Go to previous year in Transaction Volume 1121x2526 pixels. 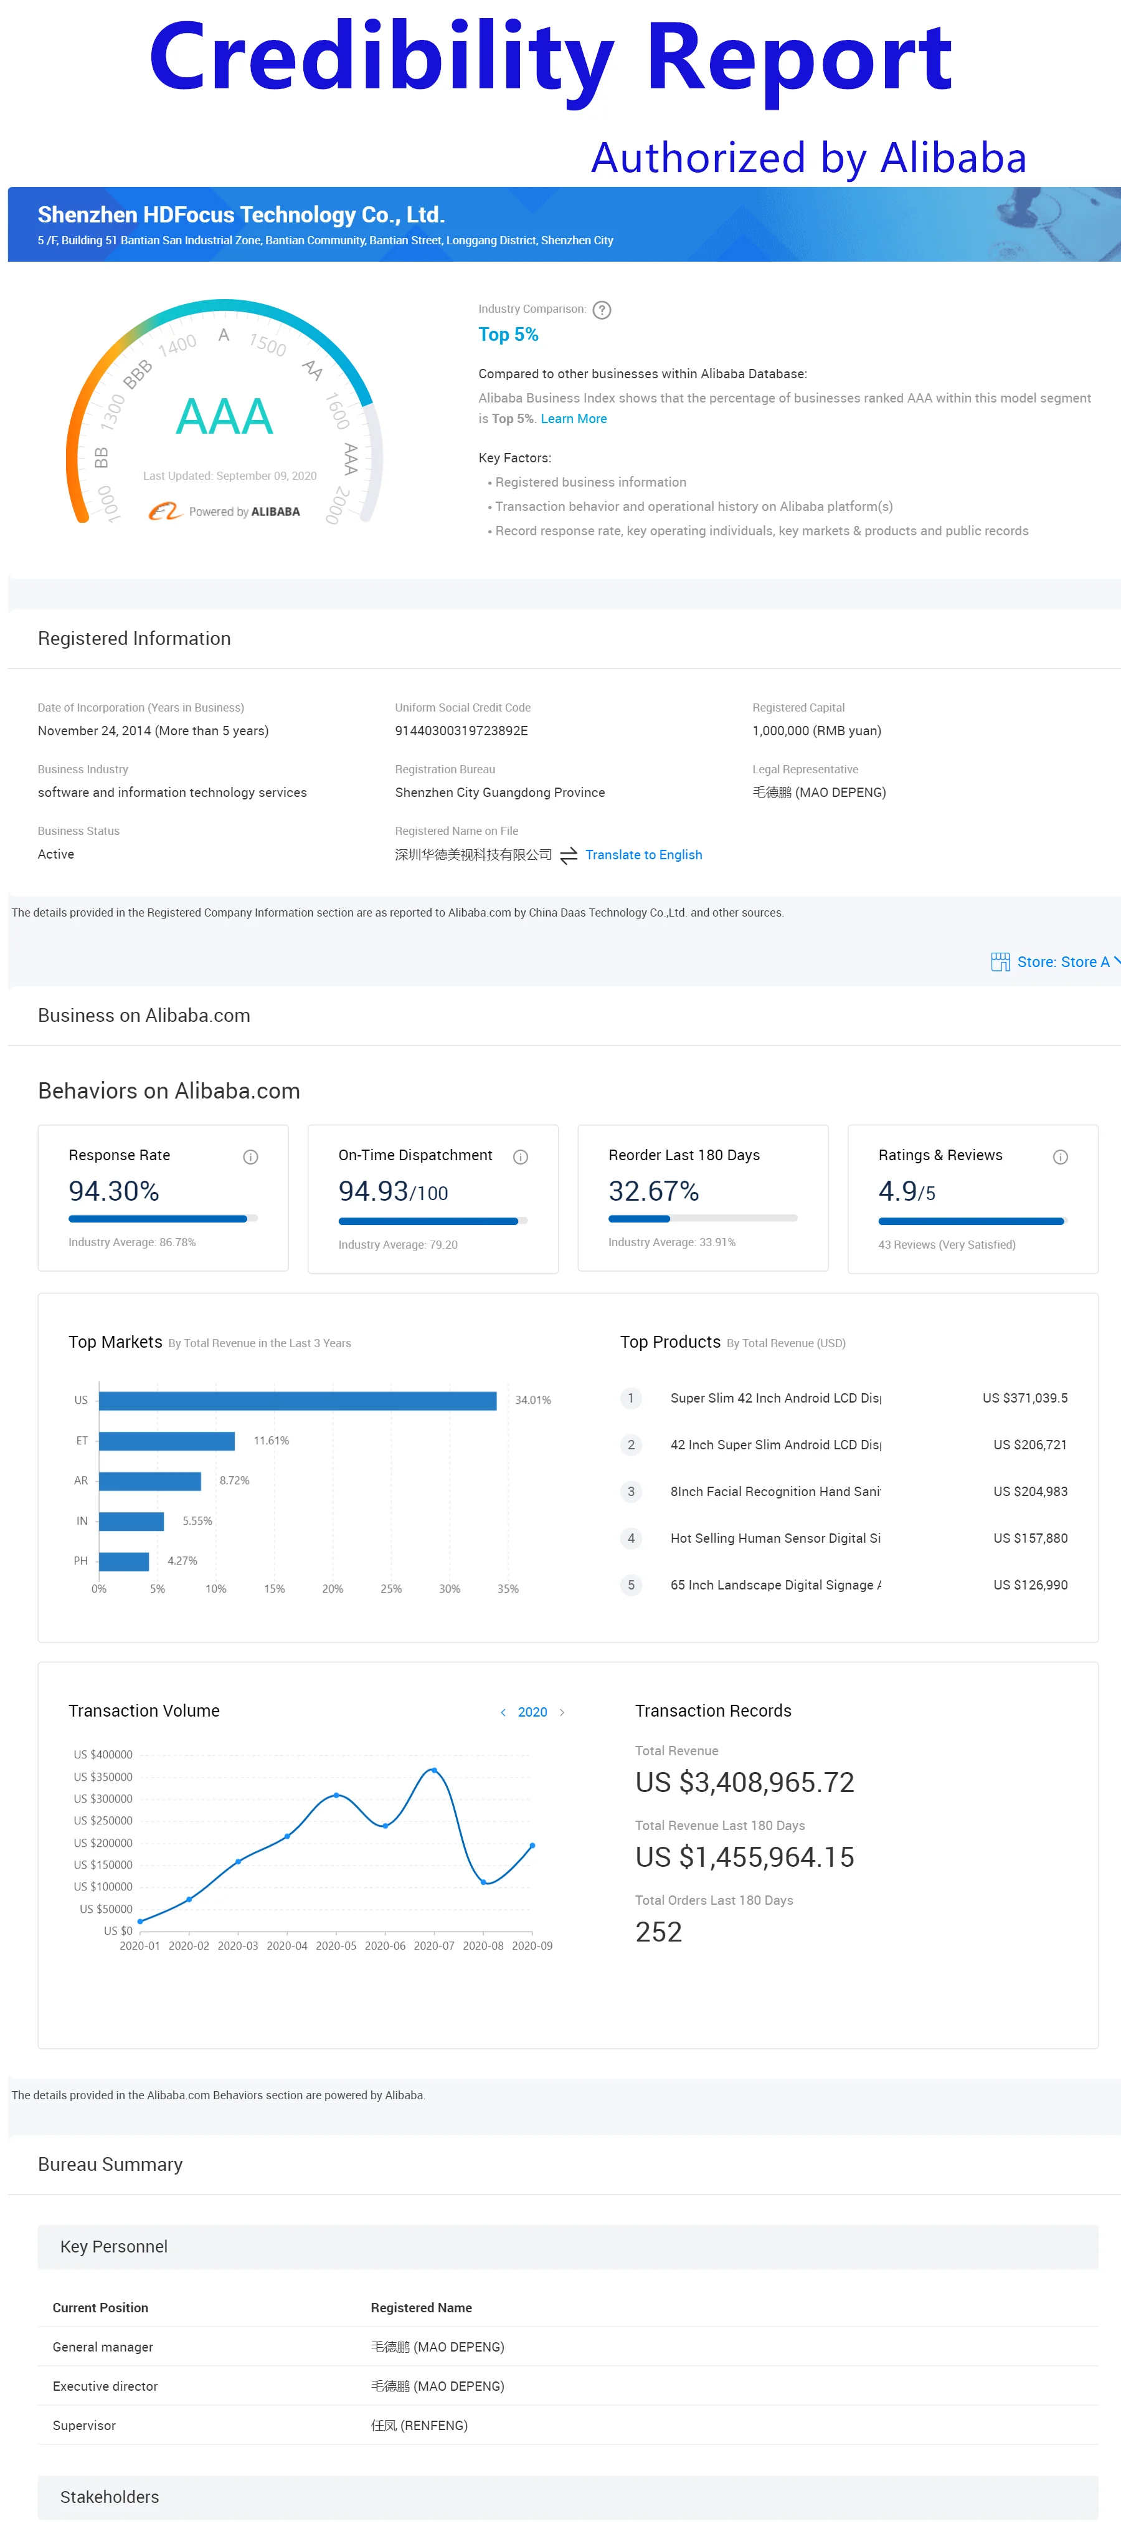pyautogui.click(x=504, y=1712)
